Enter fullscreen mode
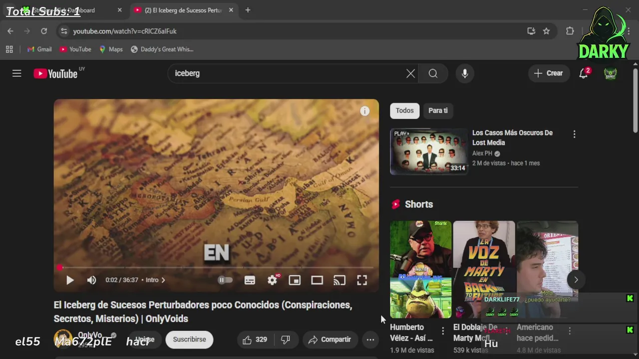Image resolution: width=639 pixels, height=359 pixels. tap(362, 280)
